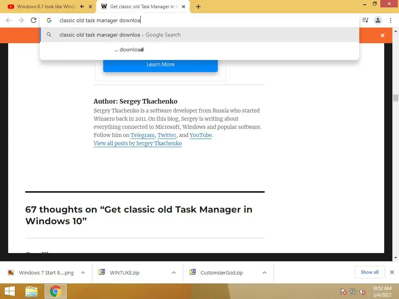
Task: Expand options for CustomizerGod.zip download
Action: tap(265, 273)
